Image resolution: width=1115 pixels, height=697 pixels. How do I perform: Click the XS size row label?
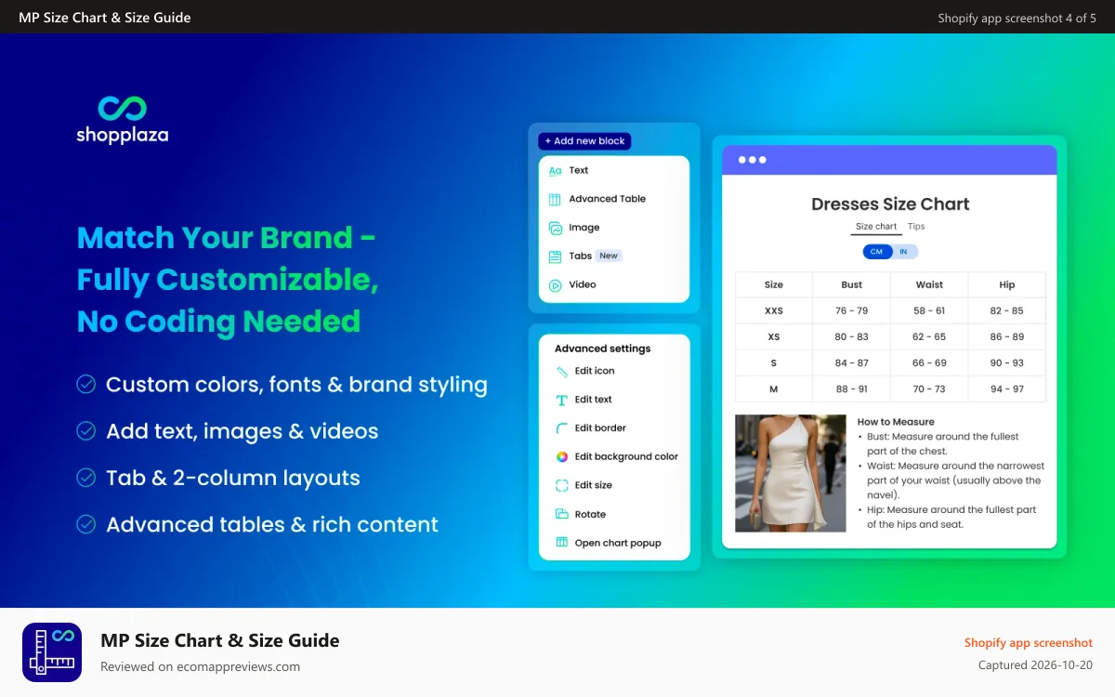774,337
